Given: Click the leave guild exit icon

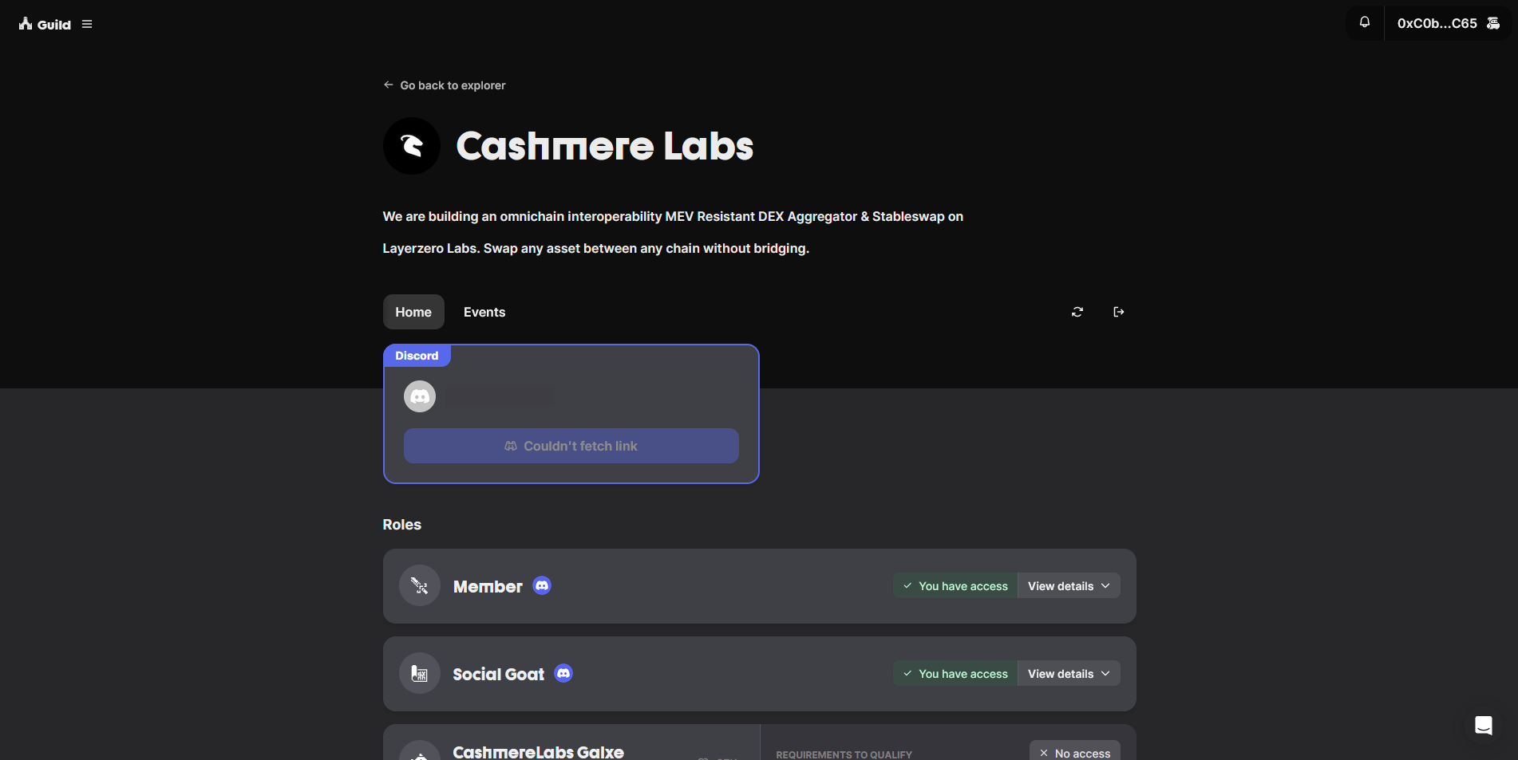Looking at the screenshot, I should [1119, 312].
